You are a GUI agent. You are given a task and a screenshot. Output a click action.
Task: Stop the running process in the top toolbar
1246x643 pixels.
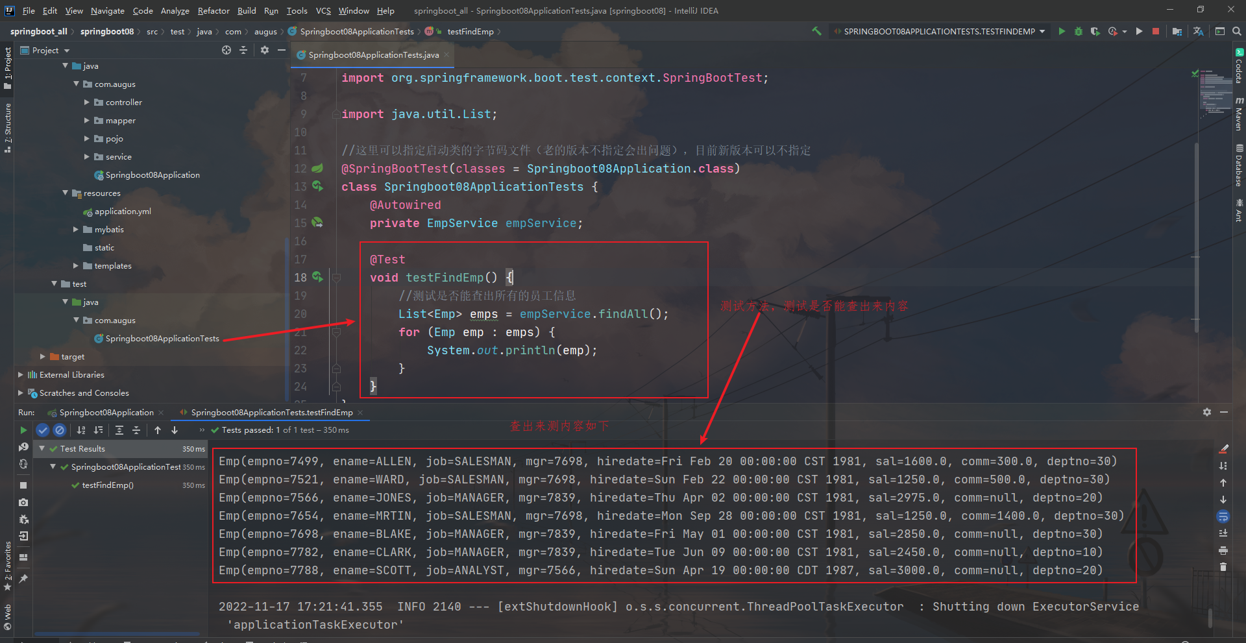point(1156,31)
